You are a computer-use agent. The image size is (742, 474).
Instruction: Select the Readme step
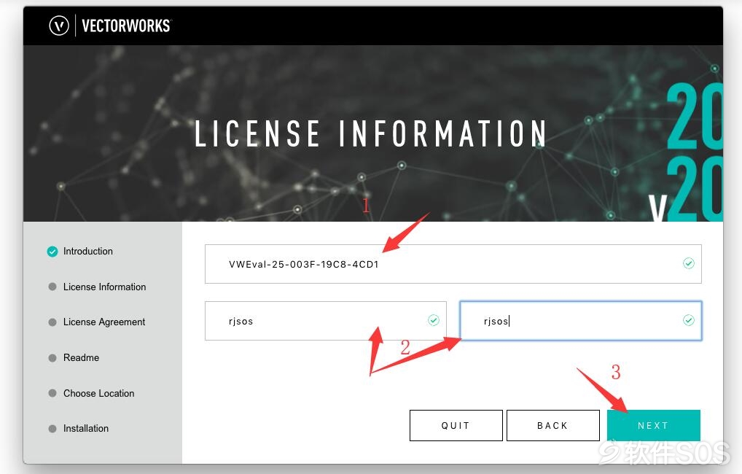[82, 357]
